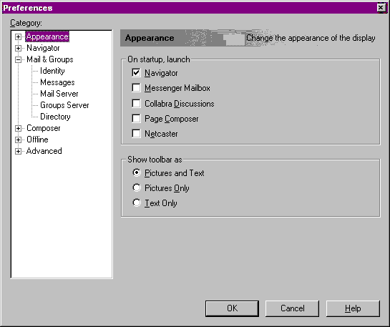Expand the Navigator category in tree
The image size is (390, 327).
click(18, 48)
